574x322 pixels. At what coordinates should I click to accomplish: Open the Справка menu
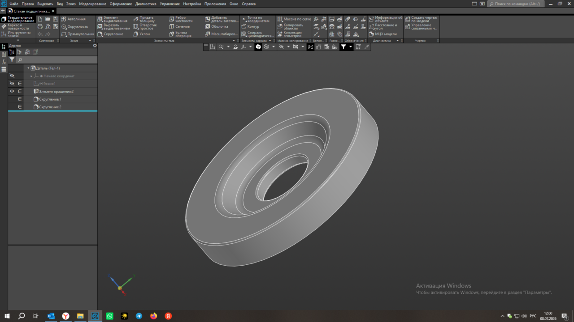click(249, 4)
